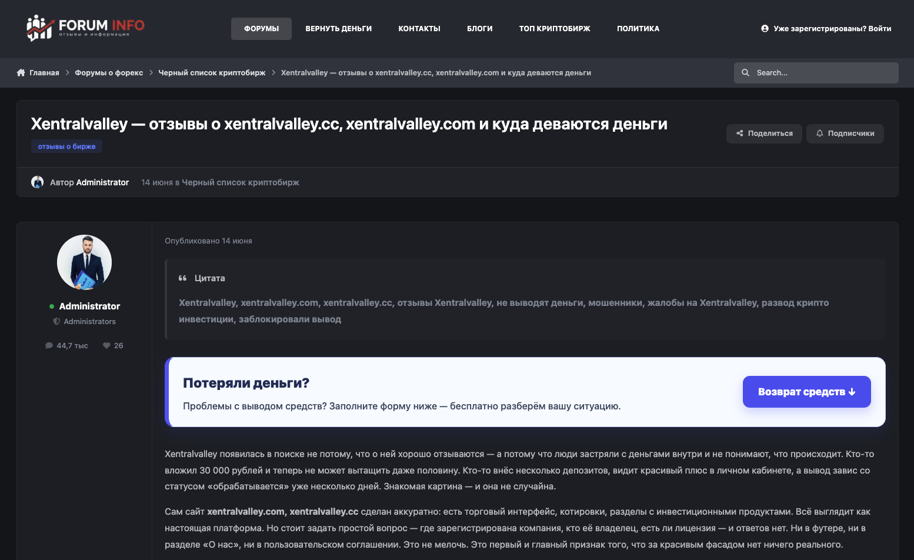Open the ФОРУМЫ menu tab
914x560 pixels.
click(261, 29)
